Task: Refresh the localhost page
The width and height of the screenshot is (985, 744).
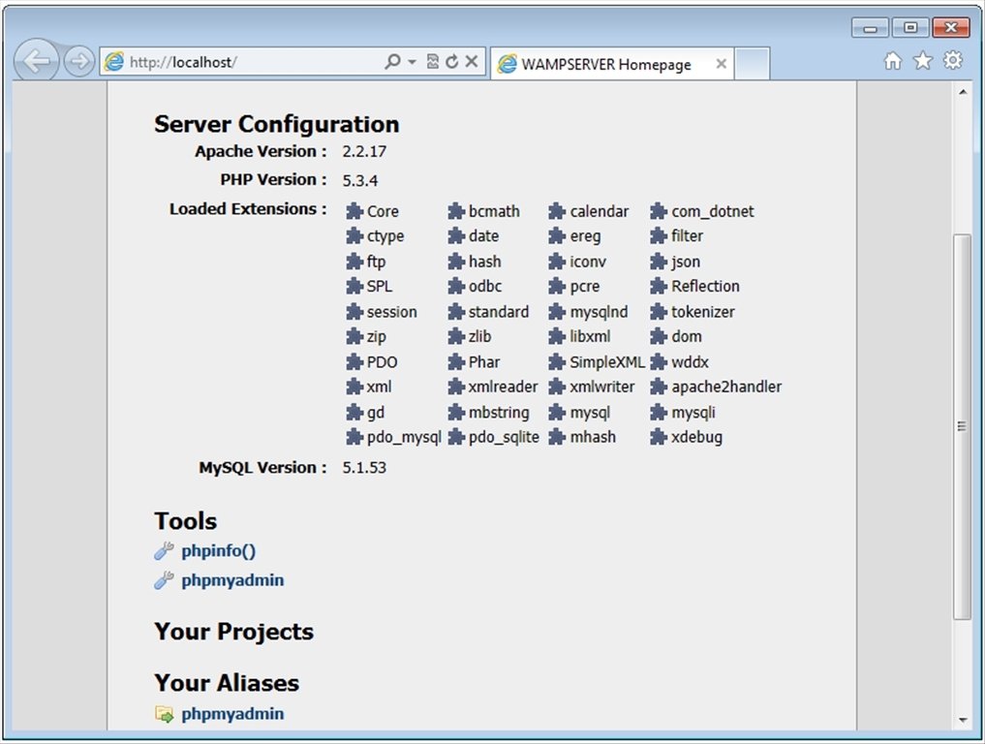Action: [451, 61]
